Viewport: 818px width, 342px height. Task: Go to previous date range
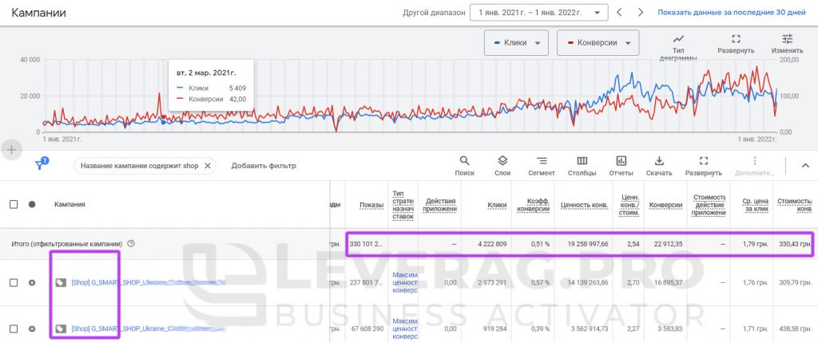(x=619, y=13)
